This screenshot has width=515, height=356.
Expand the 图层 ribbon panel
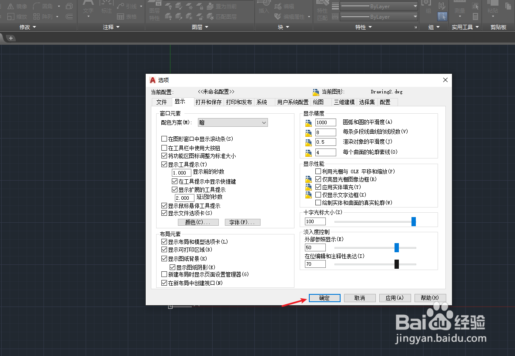[x=200, y=27]
